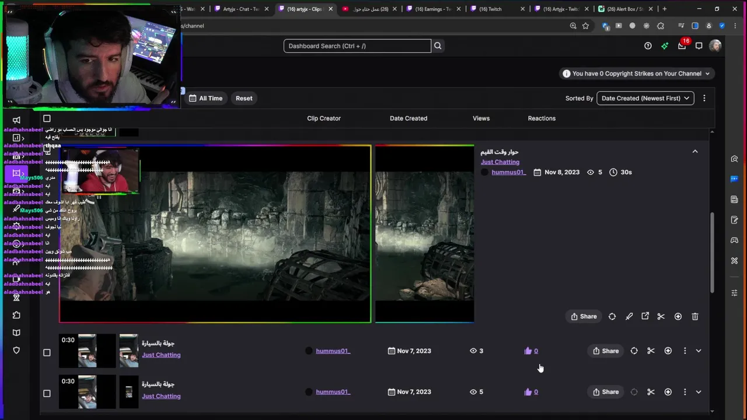The width and height of the screenshot is (747, 420).
Task: Click Share on the 3-views clip row
Action: pyautogui.click(x=605, y=351)
